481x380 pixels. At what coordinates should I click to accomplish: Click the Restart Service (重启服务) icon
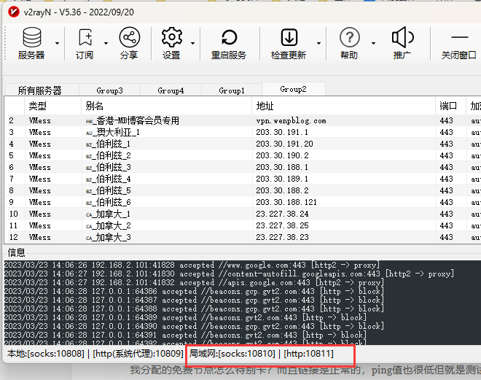(229, 37)
